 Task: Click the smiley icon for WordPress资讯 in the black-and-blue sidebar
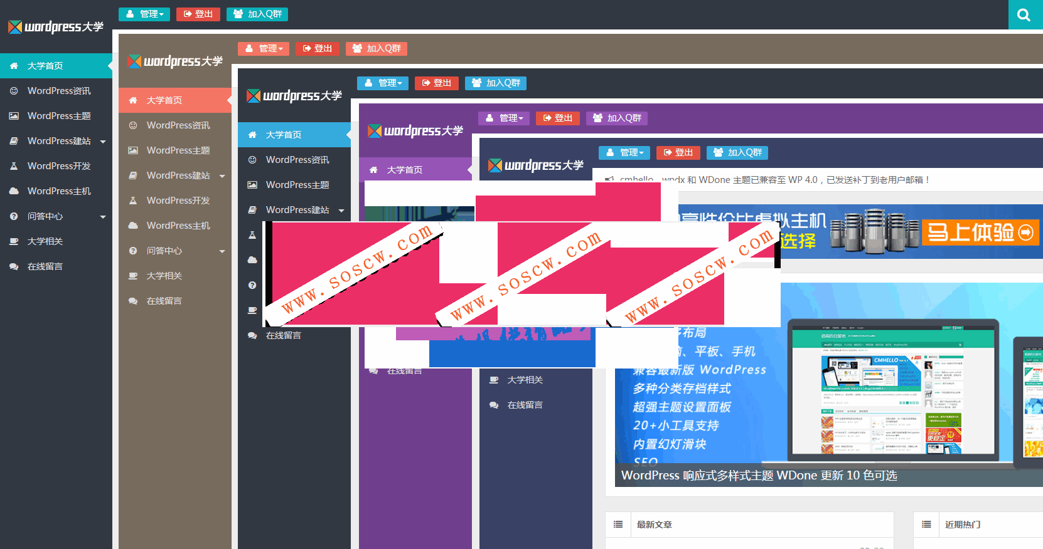(252, 160)
